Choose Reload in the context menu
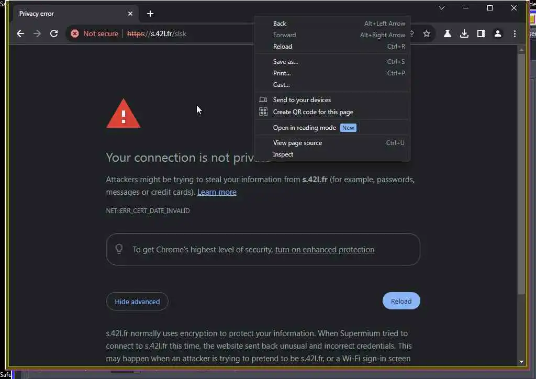The image size is (536, 379). 332,47
